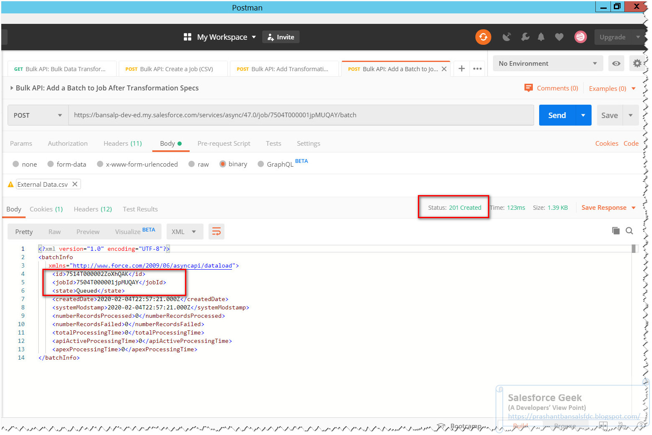Screen dimensions: 652x435
Task: Open the request Tests tab
Action: click(x=274, y=143)
